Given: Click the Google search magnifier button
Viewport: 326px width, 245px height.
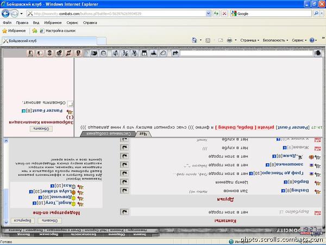Looking at the screenshot, I should coord(316,14).
